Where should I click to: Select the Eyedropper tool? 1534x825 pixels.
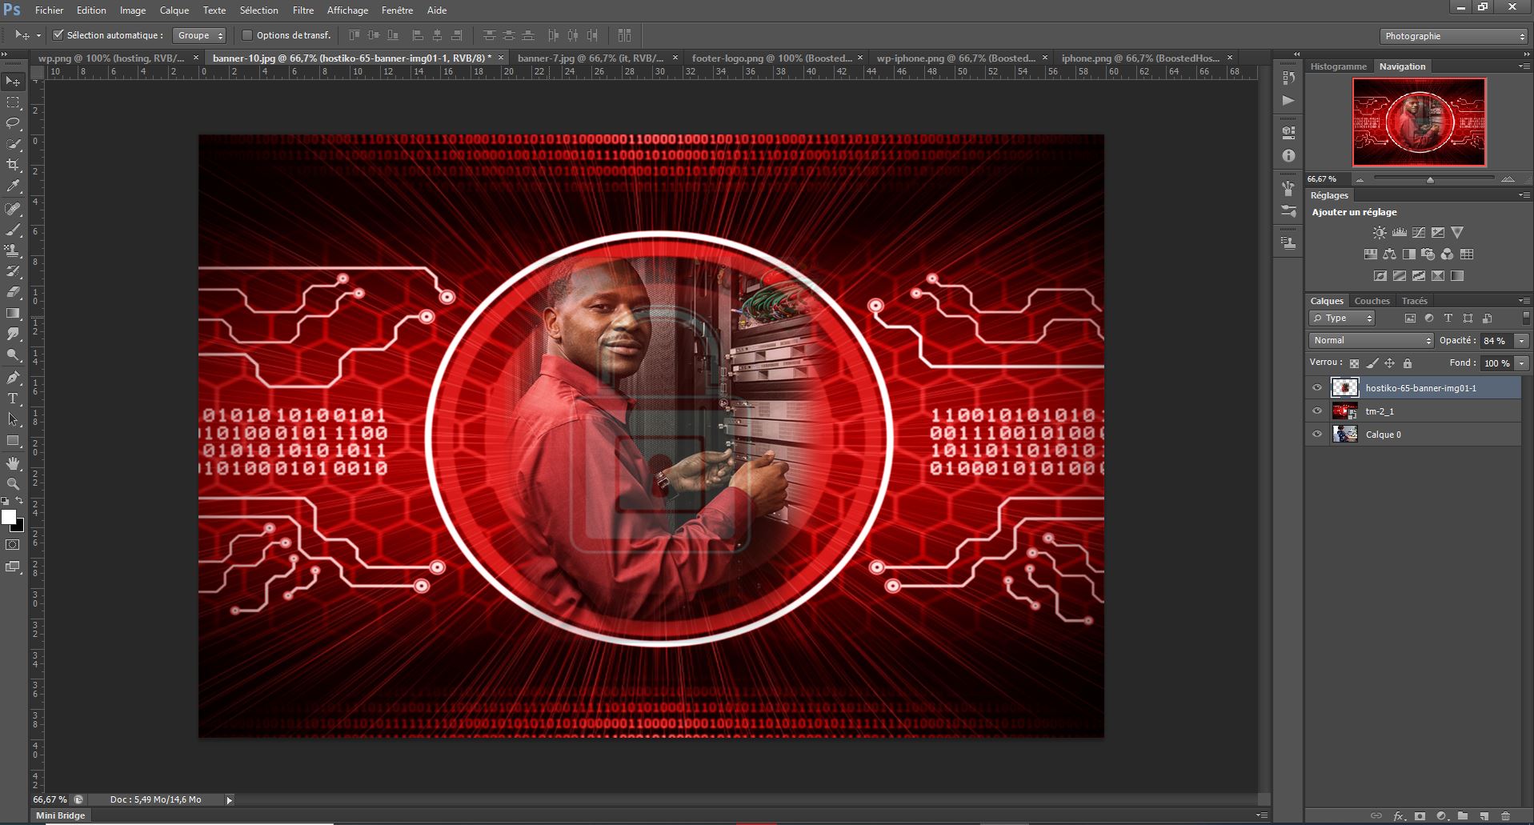pyautogui.click(x=13, y=186)
